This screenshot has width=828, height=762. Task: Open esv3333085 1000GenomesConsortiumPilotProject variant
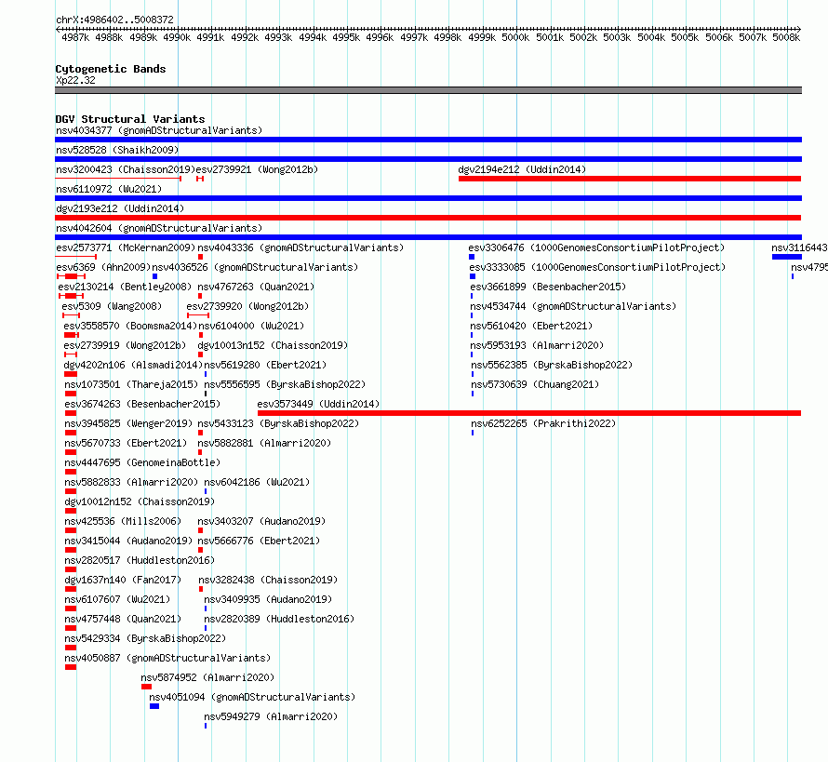[x=597, y=267]
